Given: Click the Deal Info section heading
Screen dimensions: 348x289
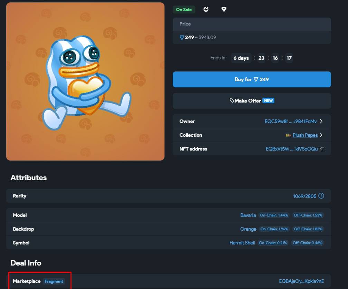Looking at the screenshot, I should [x=26, y=263].
